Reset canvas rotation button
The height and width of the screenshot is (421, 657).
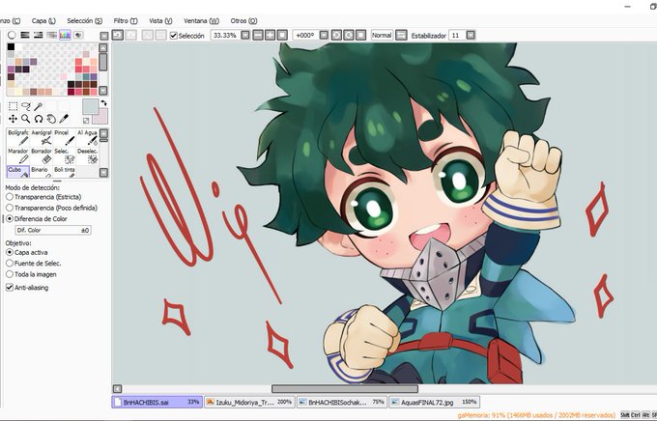[360, 35]
